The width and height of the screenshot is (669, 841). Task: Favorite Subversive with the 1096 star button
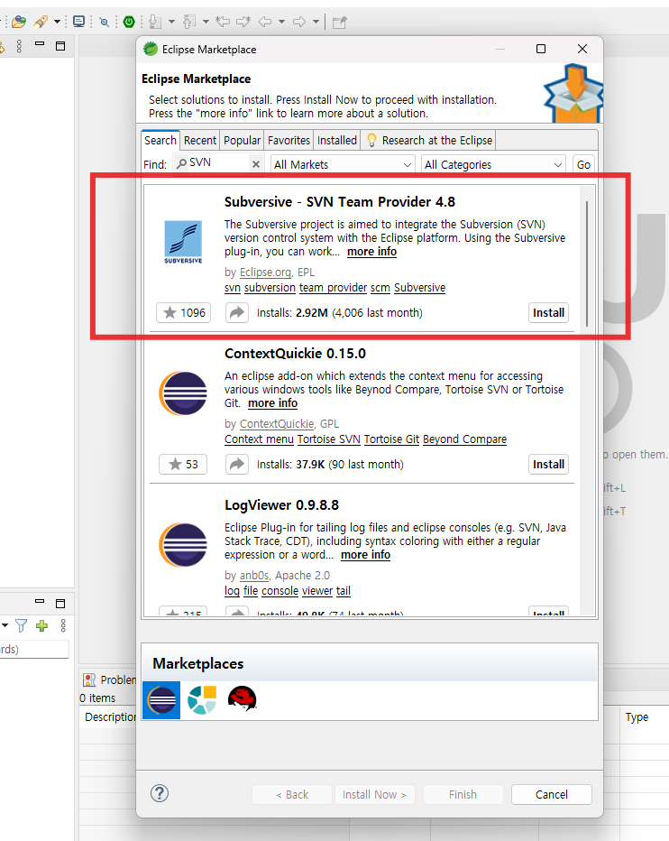pyautogui.click(x=183, y=313)
